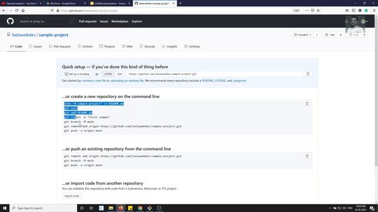This screenshot has height=212, width=378.
Task: Close the Channel analytics YouTube tab
Action: [x=41, y=4]
